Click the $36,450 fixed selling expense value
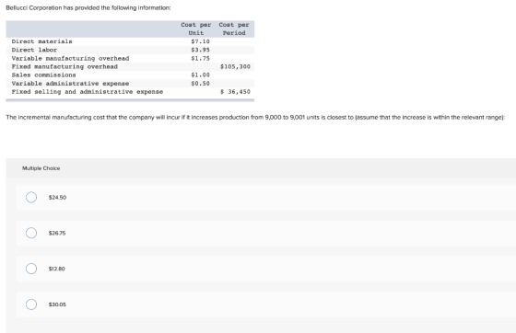Image resolution: width=516 pixels, height=333 pixels. coord(235,92)
